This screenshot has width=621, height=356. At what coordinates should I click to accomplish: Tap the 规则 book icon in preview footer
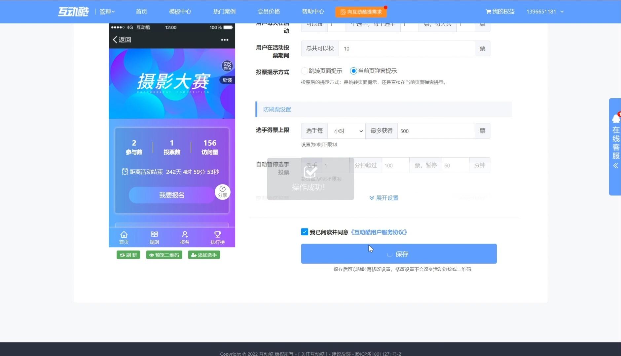tap(154, 238)
